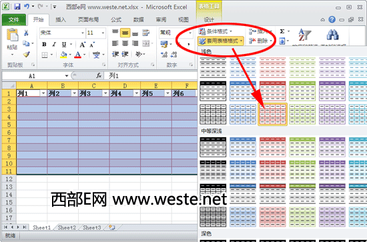
Task: Click the 删除 cells button
Action: (260, 41)
